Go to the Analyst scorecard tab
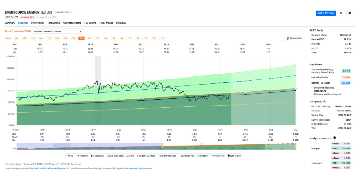The width and height of the screenshot is (361, 180). point(72,23)
